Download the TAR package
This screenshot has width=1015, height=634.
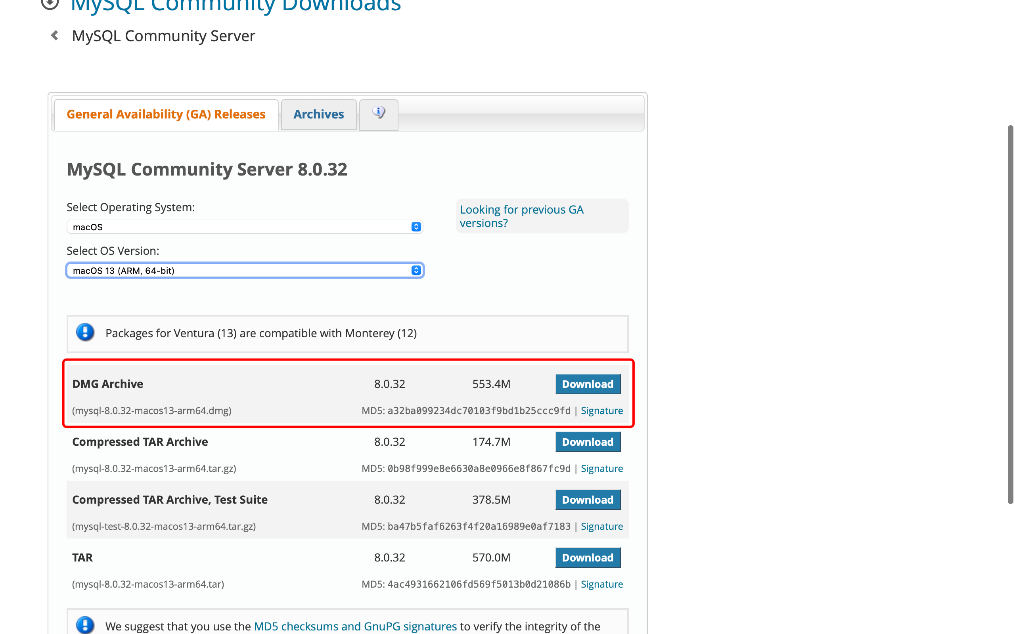[x=587, y=558]
